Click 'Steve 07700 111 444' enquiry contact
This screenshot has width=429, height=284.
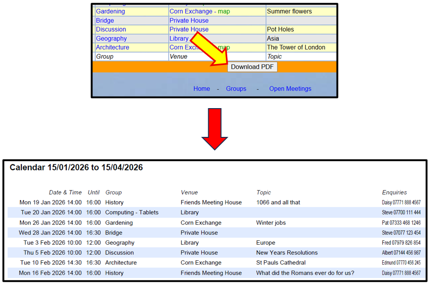(401, 213)
